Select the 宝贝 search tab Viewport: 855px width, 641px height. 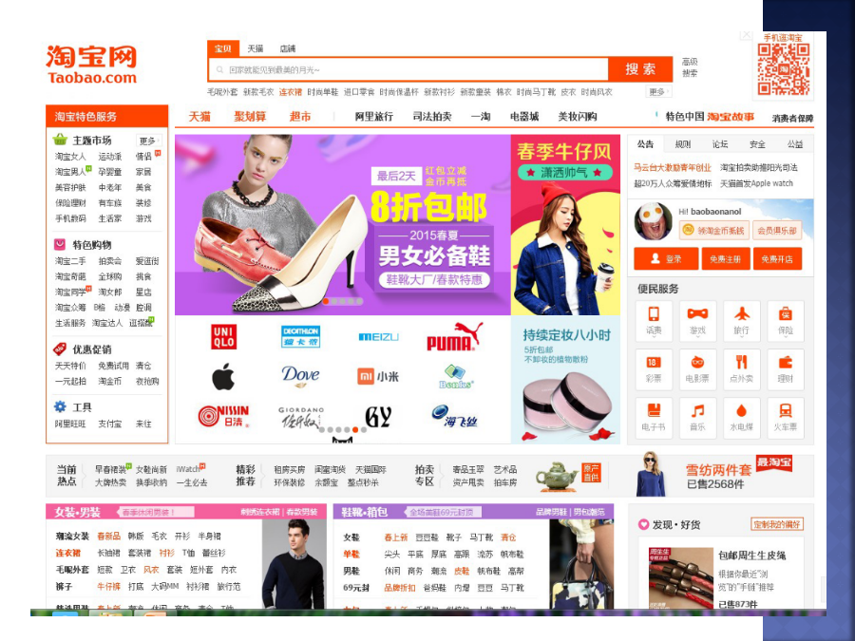tap(222, 48)
